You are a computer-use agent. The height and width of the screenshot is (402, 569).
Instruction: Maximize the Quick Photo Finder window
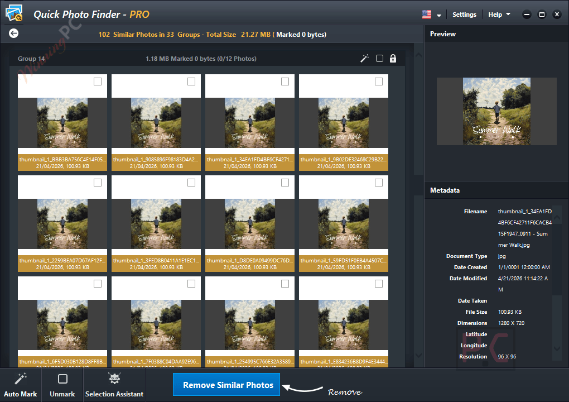[542, 15]
